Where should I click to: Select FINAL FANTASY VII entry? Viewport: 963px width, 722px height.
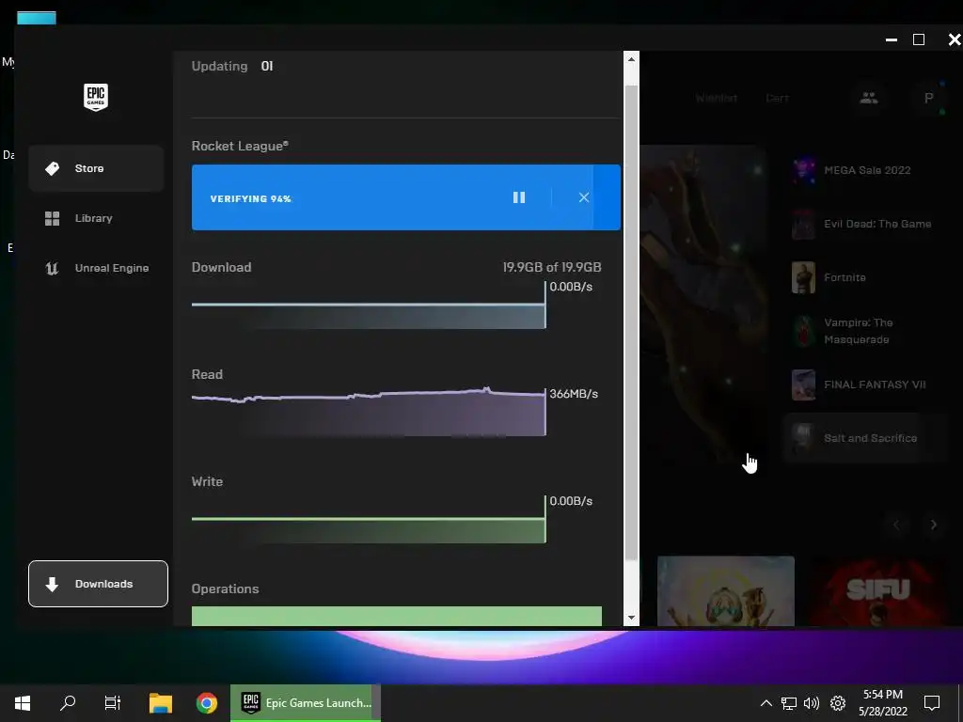[865, 385]
